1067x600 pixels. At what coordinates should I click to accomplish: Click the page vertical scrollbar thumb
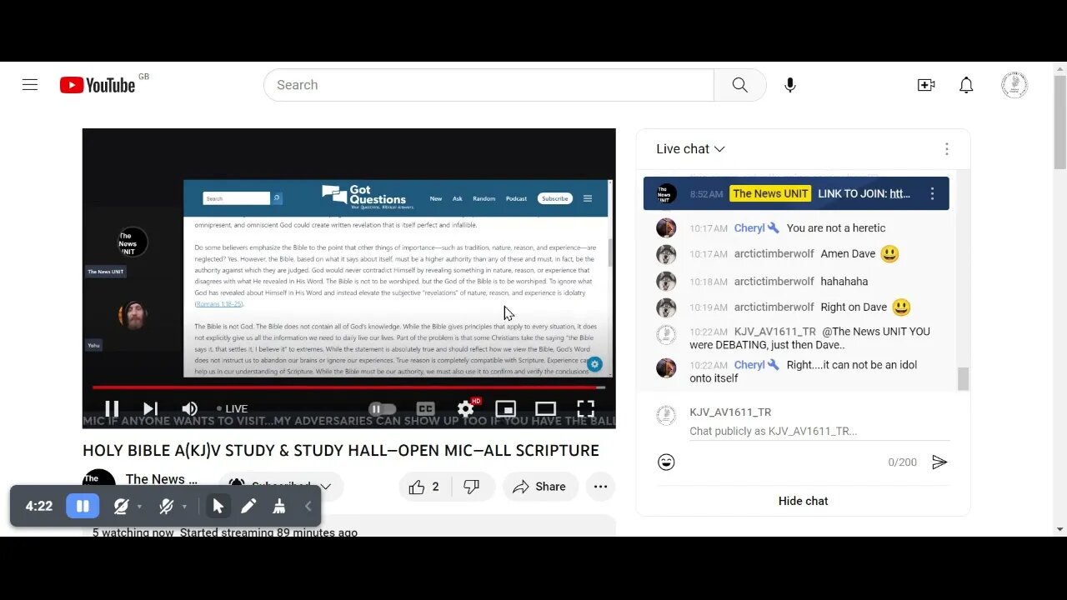click(x=1059, y=122)
